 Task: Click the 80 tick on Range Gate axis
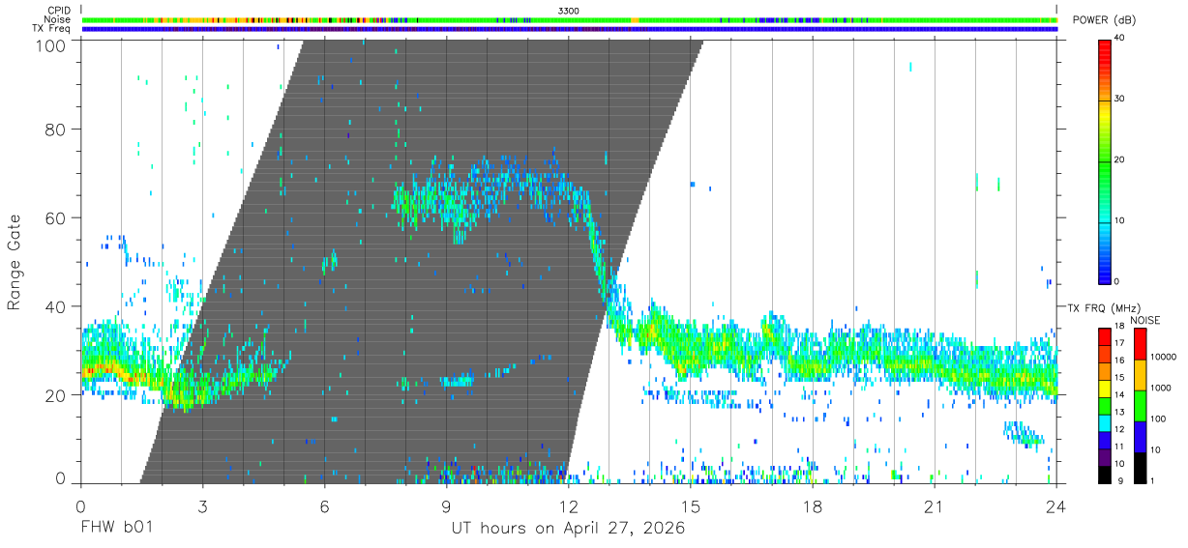tap(56, 129)
